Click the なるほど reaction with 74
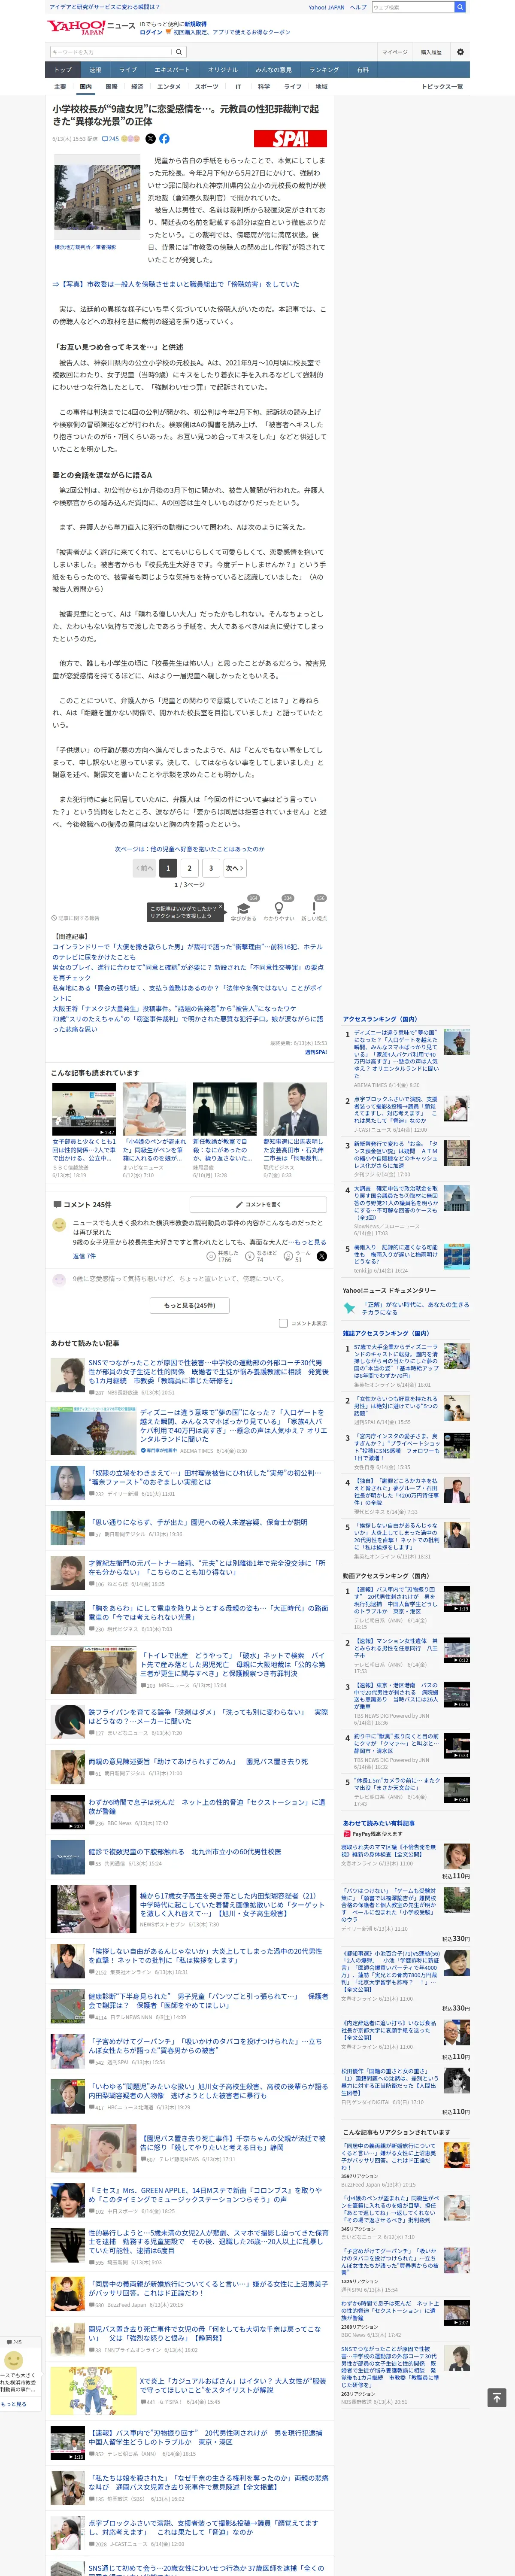 (262, 1256)
